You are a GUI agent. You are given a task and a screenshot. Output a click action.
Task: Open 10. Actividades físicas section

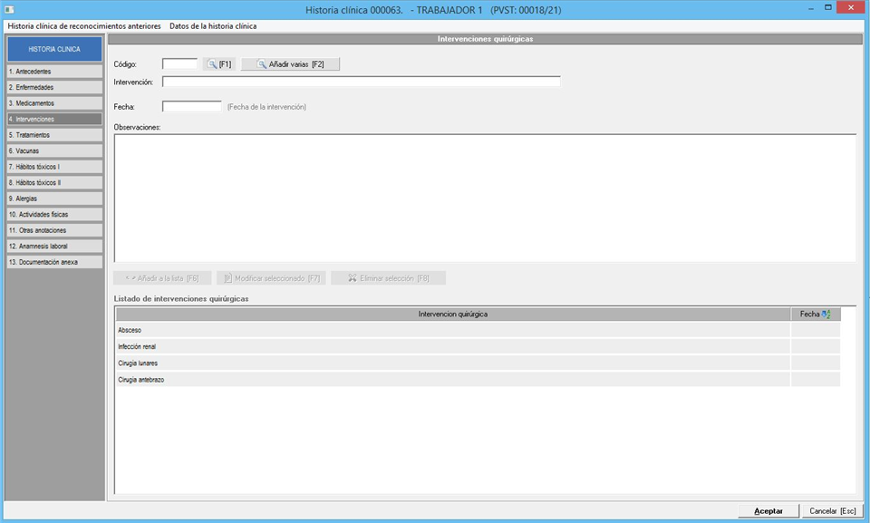54,214
